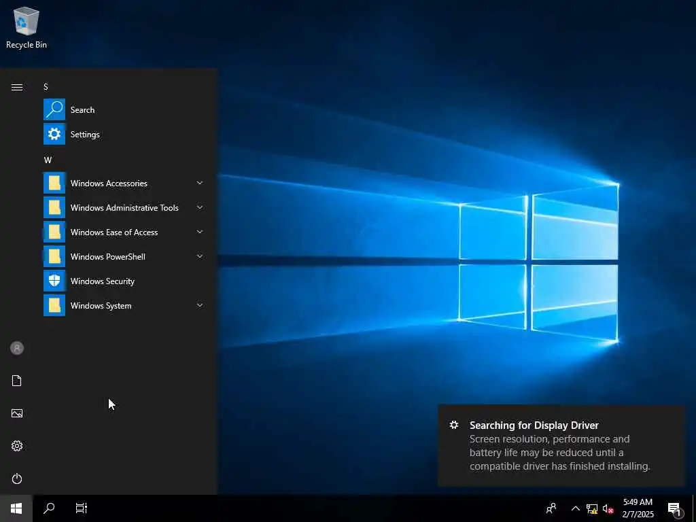Open the Search app icon
Screen dimensions: 696x522
[x=54, y=109]
